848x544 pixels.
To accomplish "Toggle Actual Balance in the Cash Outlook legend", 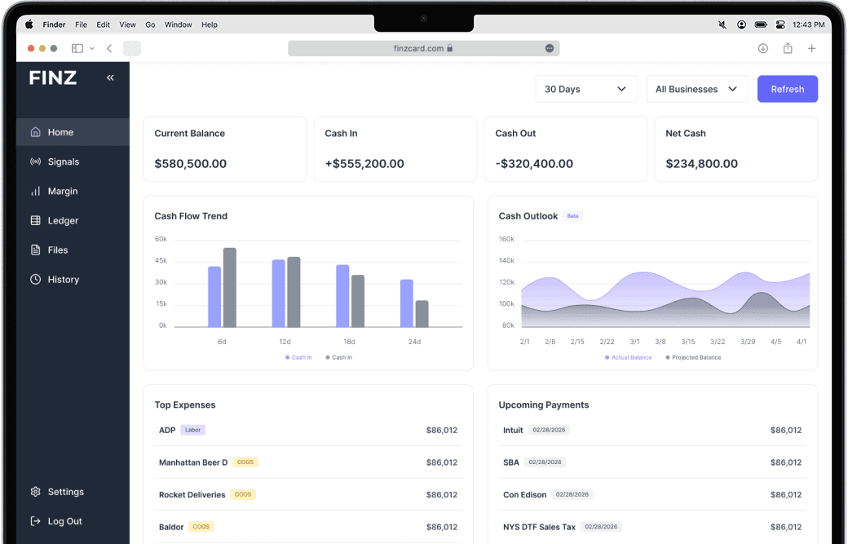I will tap(628, 357).
